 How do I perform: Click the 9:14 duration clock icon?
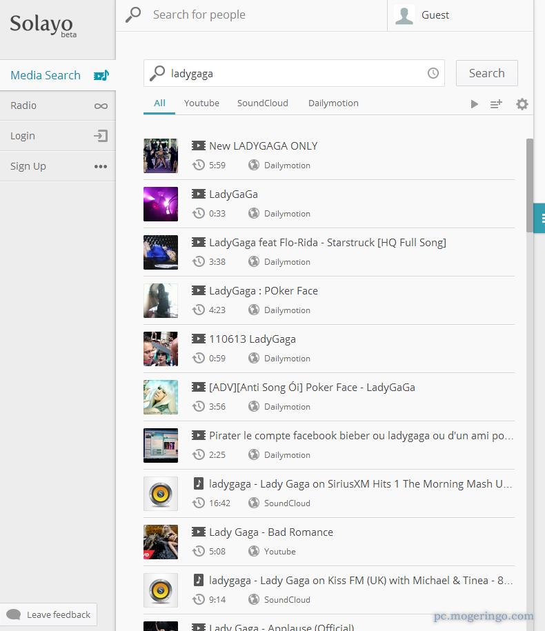pos(199,599)
